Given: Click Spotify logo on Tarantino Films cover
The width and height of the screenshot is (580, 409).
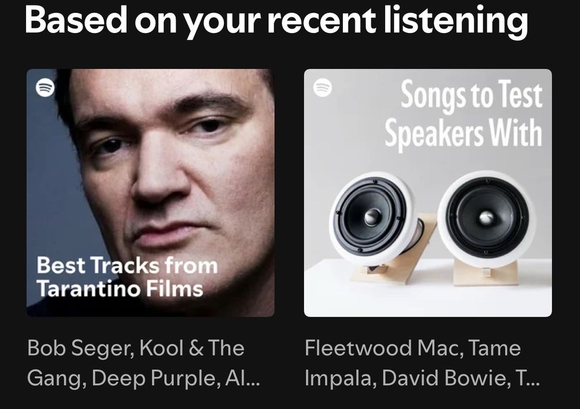Looking at the screenshot, I should (x=45, y=88).
